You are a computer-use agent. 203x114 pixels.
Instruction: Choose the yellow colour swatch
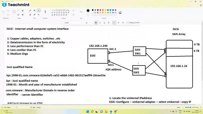pyautogui.click(x=105, y=10)
